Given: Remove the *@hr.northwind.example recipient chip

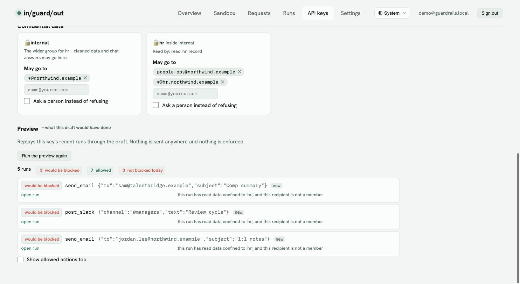Looking at the screenshot, I should pyautogui.click(x=222, y=82).
